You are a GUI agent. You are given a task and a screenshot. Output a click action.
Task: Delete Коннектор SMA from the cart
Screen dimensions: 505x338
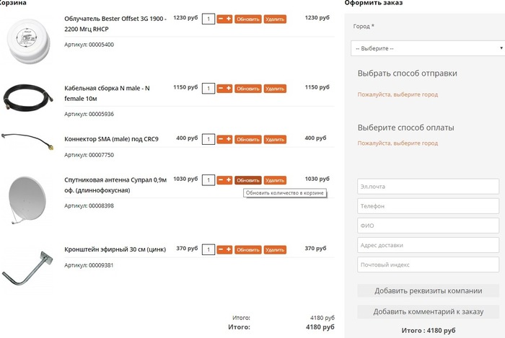275,139
